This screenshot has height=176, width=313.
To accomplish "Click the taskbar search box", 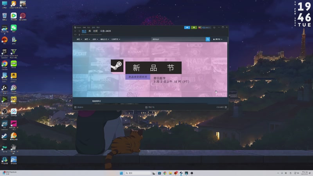I will coord(138,173).
